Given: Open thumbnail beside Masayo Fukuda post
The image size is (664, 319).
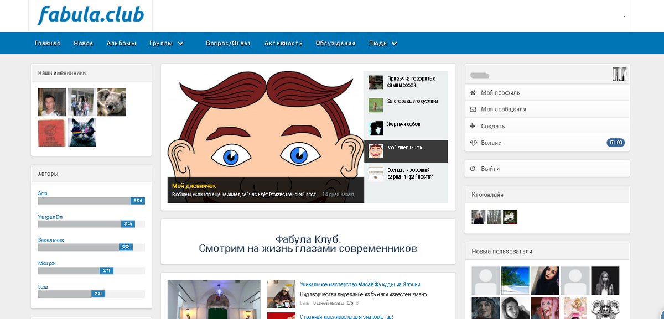Looking at the screenshot, I should pyautogui.click(x=281, y=294).
